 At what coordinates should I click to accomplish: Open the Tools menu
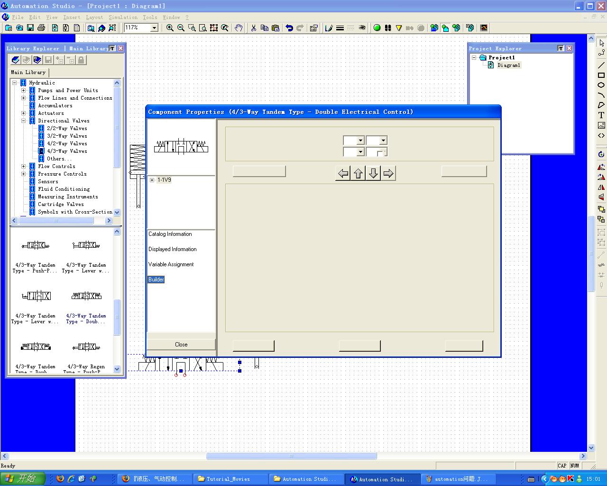[x=150, y=17]
